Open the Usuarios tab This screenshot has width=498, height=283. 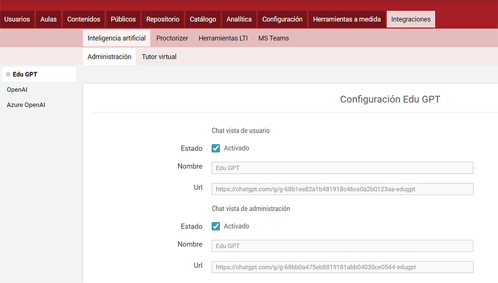17,19
